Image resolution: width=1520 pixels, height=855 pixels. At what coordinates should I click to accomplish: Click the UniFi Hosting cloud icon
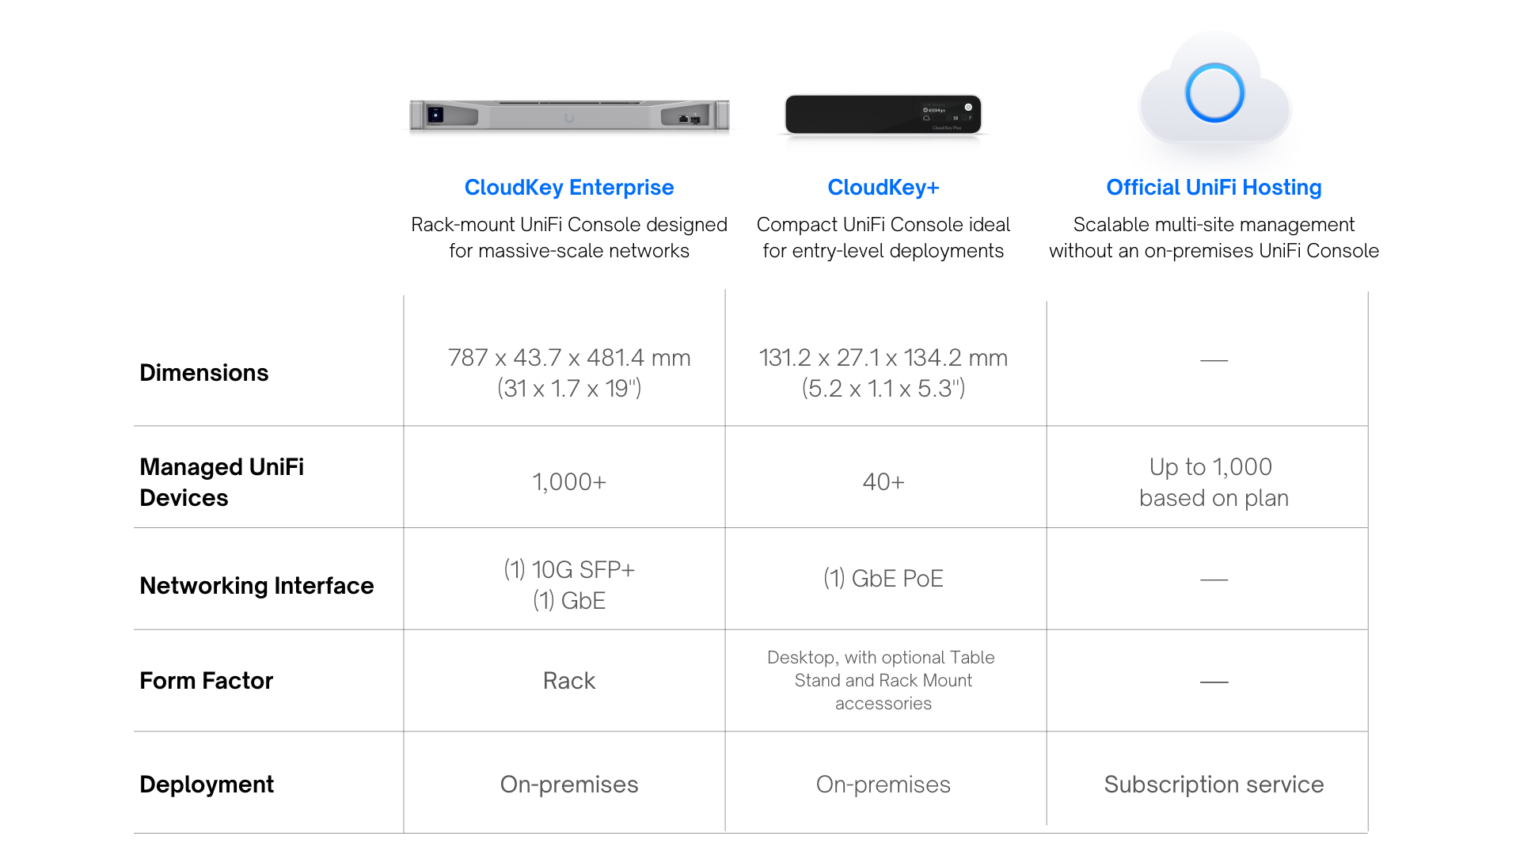(1214, 91)
